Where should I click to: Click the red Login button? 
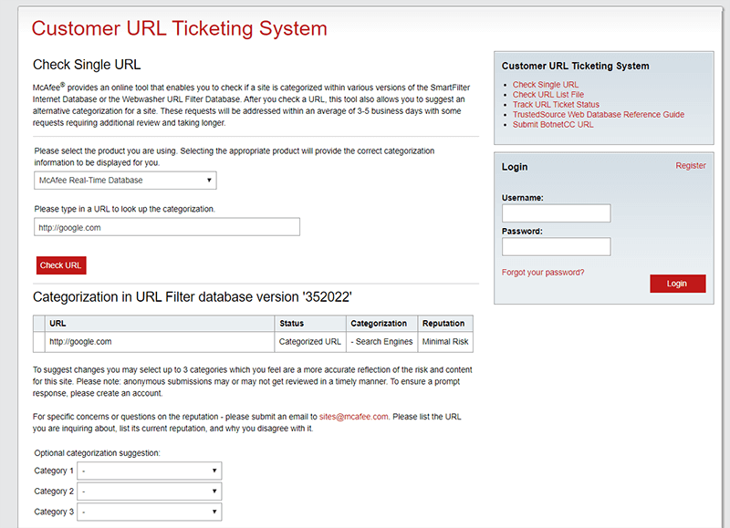point(677,284)
